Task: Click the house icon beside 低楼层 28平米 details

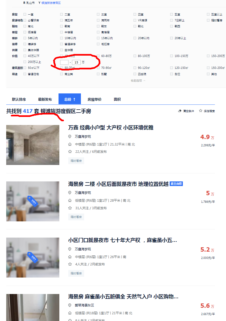Action: [70, 200]
